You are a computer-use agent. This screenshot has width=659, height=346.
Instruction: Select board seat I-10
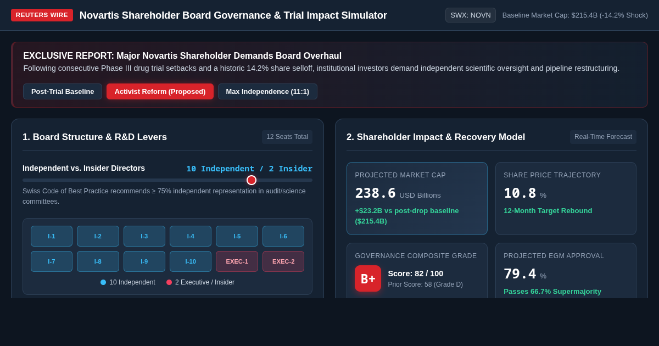click(191, 261)
